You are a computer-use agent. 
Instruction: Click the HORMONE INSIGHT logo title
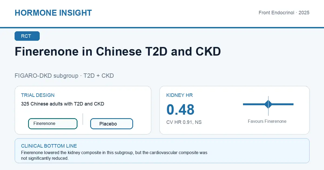53,13
